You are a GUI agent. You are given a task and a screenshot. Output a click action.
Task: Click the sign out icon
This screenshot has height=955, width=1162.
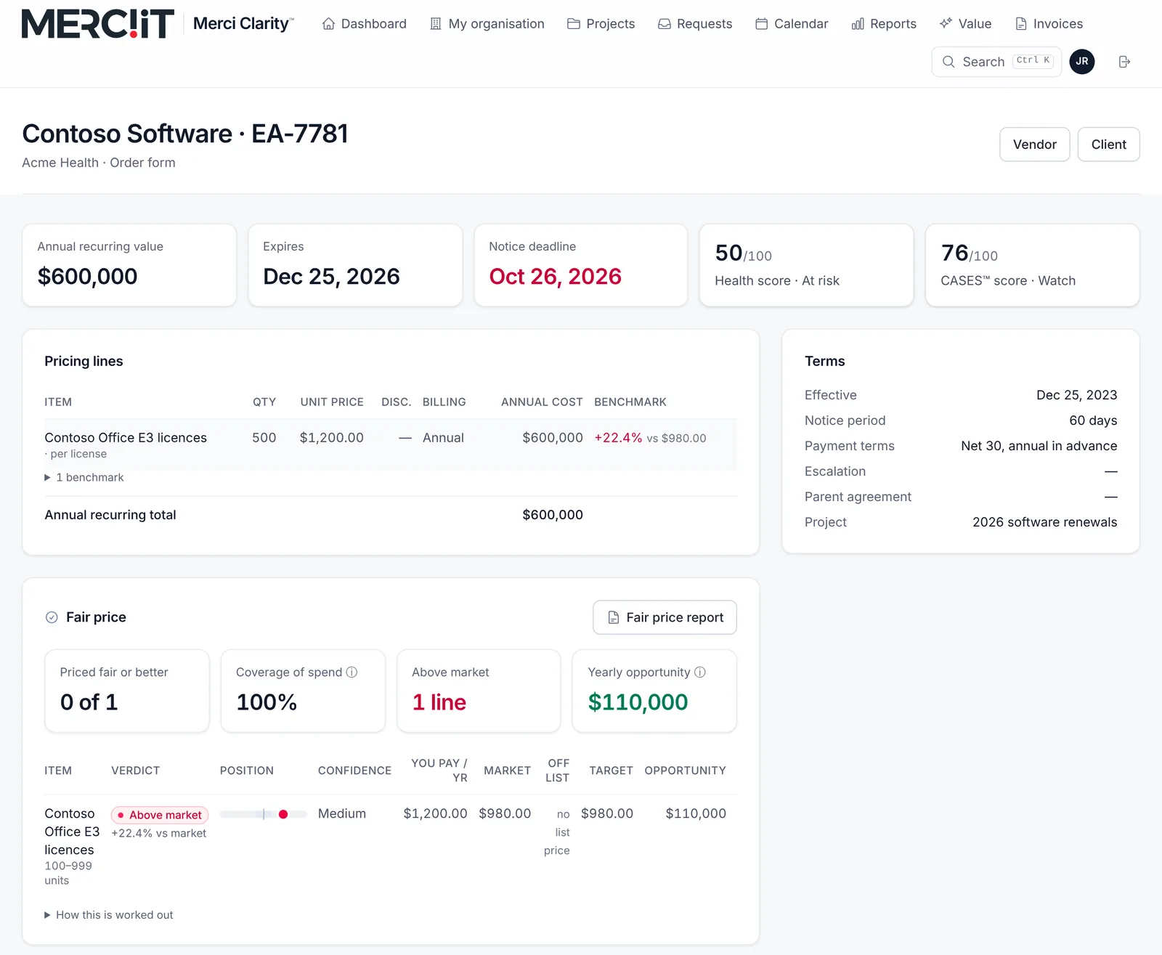[1124, 62]
